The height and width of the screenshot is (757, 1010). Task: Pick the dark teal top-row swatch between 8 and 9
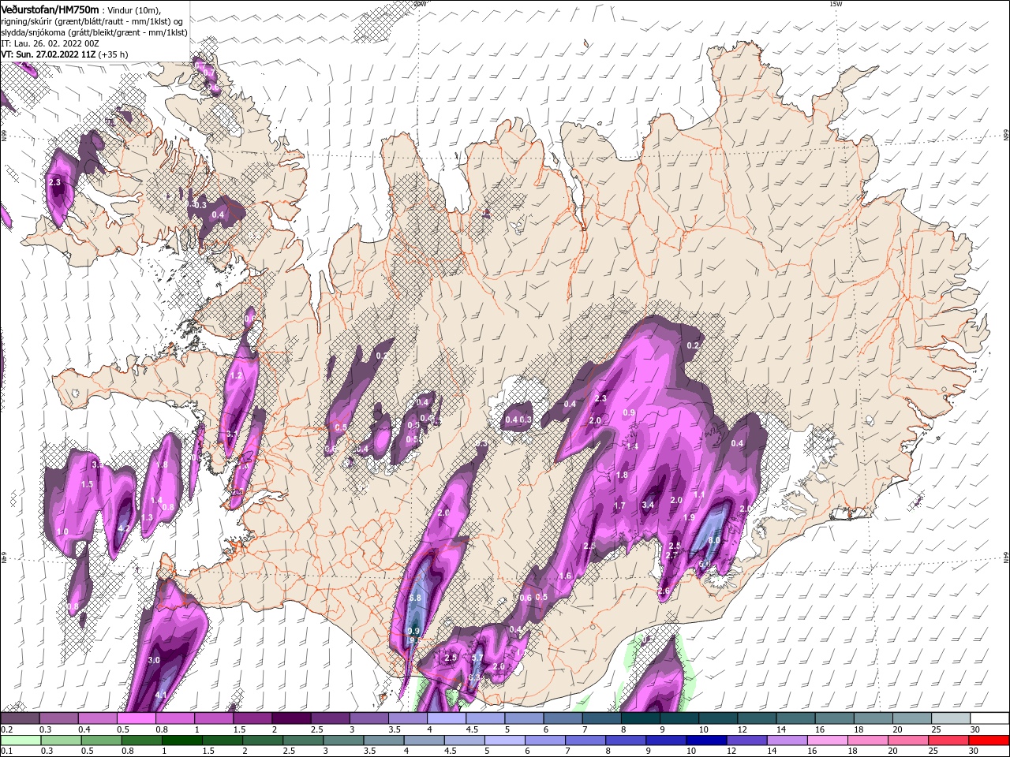[x=641, y=718]
